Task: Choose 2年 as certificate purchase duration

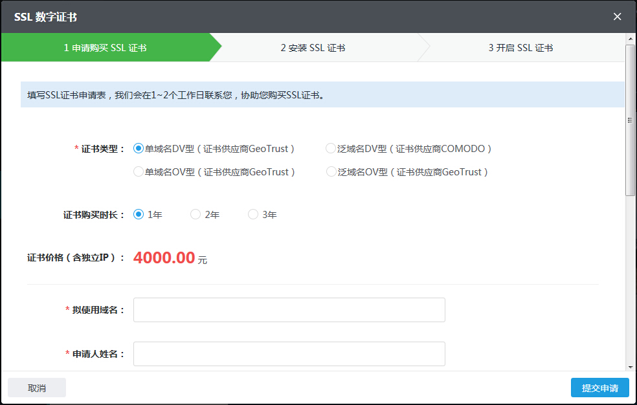Action: [x=194, y=213]
